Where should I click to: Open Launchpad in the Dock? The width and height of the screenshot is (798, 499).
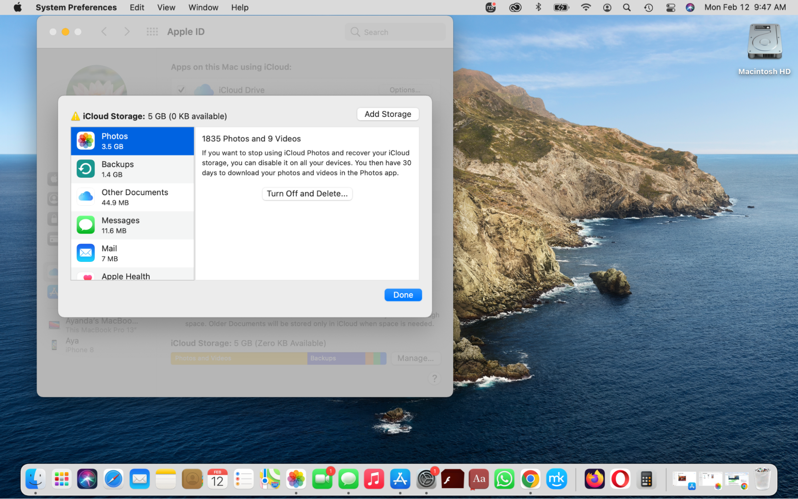click(61, 479)
